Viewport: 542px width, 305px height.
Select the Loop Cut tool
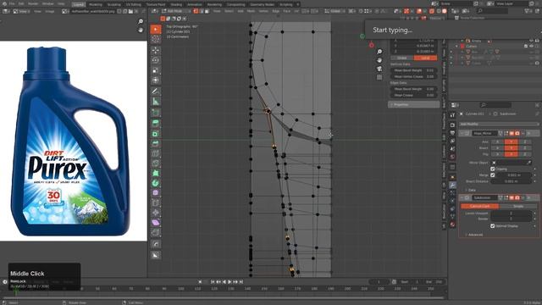click(x=156, y=153)
